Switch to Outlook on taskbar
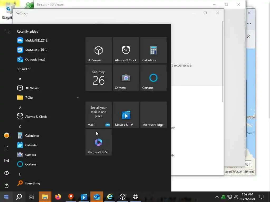This screenshot has width=270, height=202. pyautogui.click(x=97, y=197)
